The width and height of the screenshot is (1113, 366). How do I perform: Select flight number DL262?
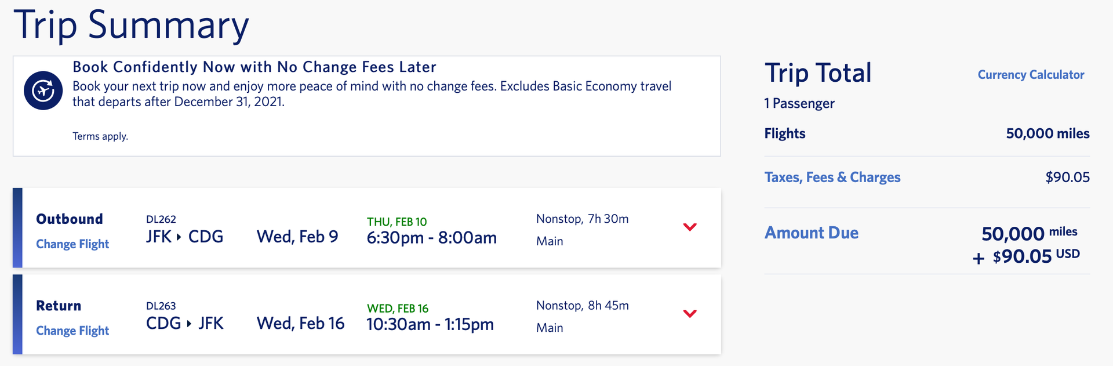coord(161,220)
